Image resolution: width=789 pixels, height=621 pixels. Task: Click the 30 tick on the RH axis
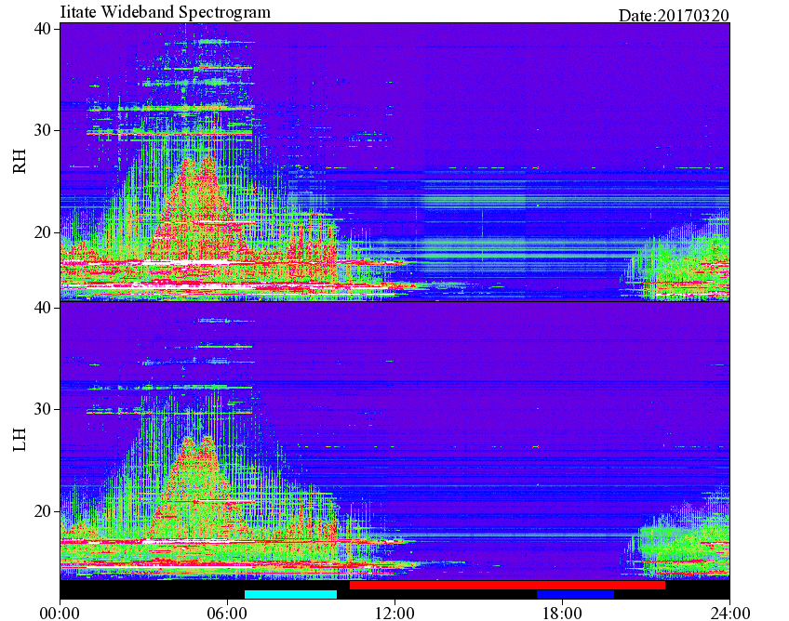click(x=43, y=130)
